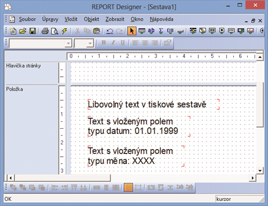Open print preview with the magnifier page icon
This screenshot has width=268, height=206.
[55, 31]
